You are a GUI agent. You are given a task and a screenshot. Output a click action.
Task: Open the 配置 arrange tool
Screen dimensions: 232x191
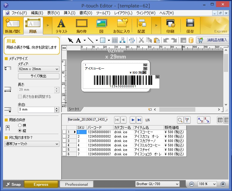pyautogui.click(x=142, y=26)
